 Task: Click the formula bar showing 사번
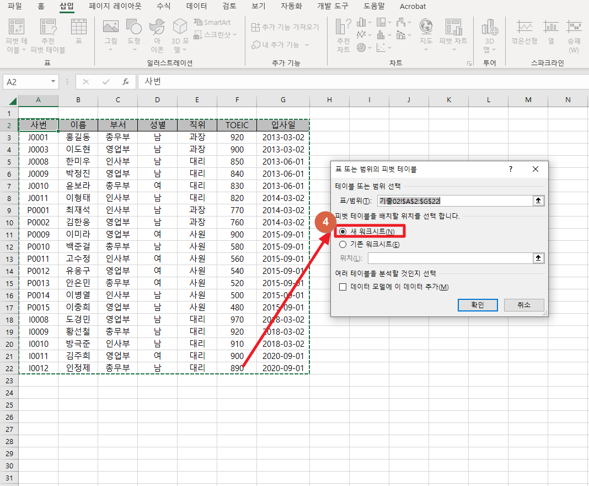(363, 82)
